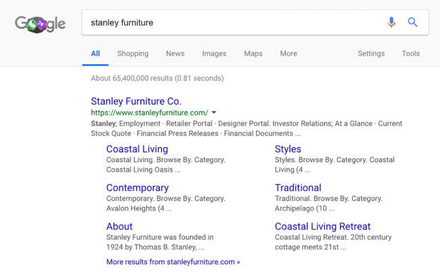Click snippet text mentioning Investor Relations

tap(246, 129)
